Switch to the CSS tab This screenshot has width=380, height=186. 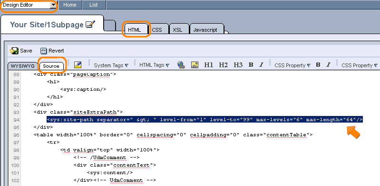(157, 30)
